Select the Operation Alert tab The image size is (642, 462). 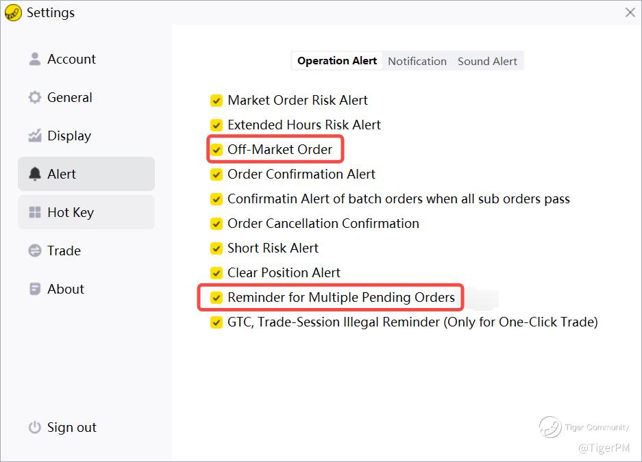point(337,61)
